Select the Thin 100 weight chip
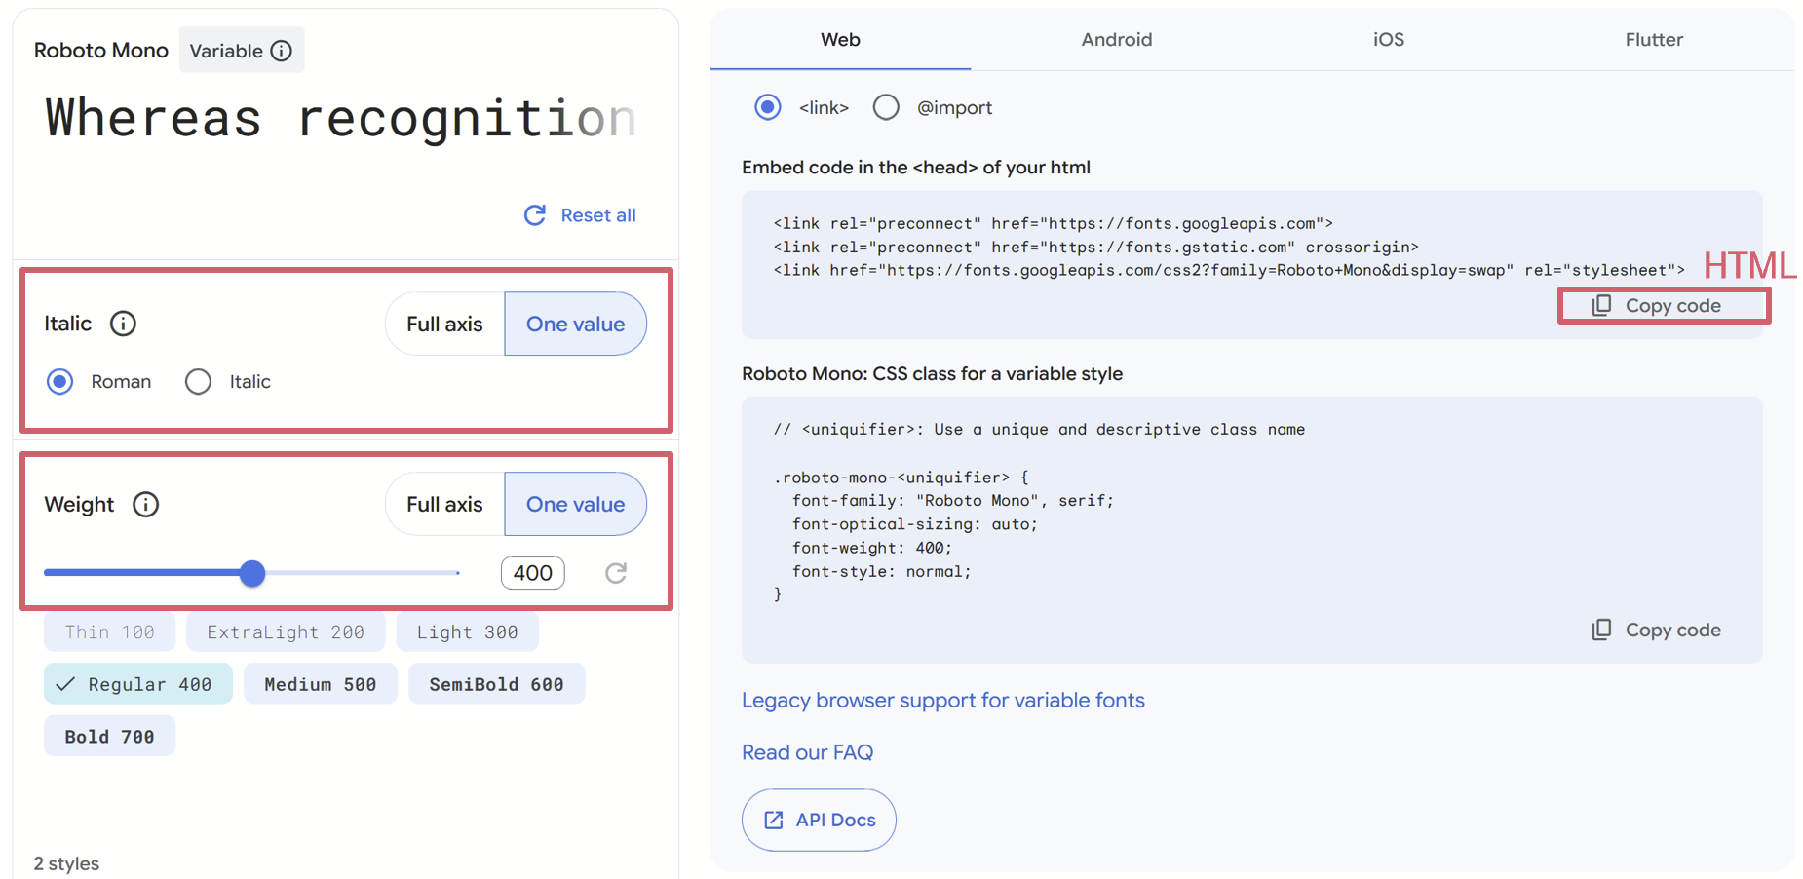1803x879 pixels. click(x=109, y=632)
